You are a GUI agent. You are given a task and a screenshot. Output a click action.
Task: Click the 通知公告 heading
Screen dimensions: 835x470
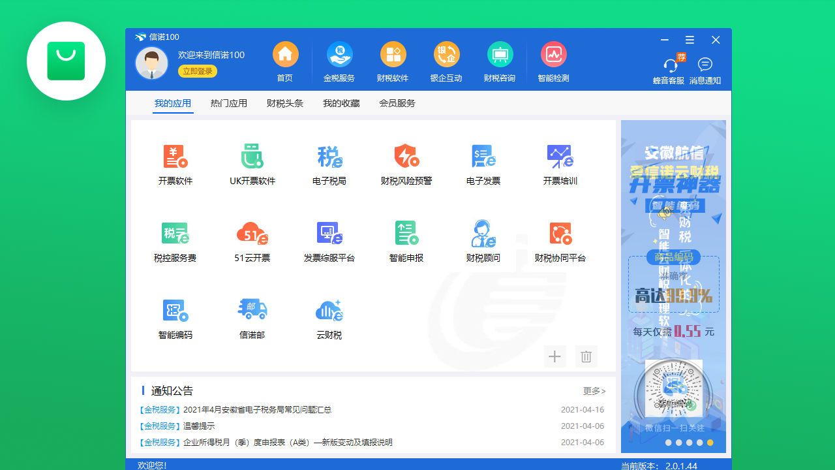(172, 391)
